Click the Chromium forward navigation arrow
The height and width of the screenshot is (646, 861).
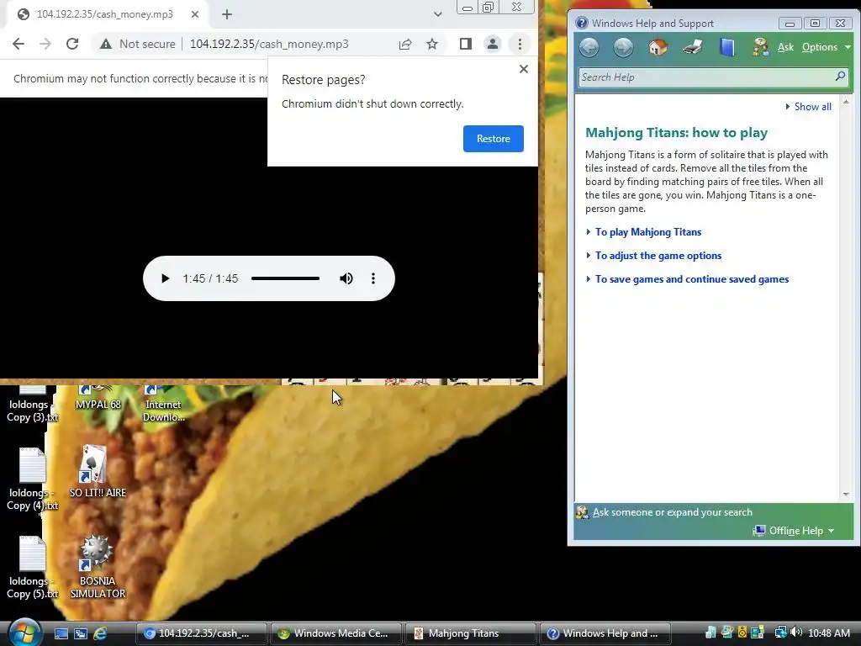45,44
